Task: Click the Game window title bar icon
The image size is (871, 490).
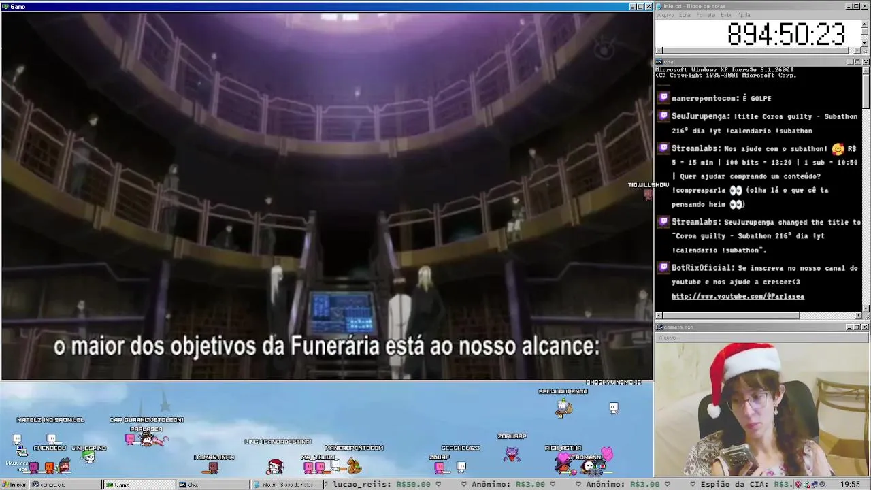Action: [x=5, y=6]
